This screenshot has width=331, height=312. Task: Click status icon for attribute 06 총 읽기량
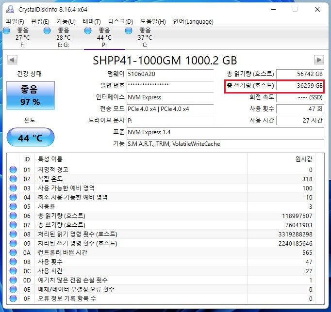click(13, 216)
